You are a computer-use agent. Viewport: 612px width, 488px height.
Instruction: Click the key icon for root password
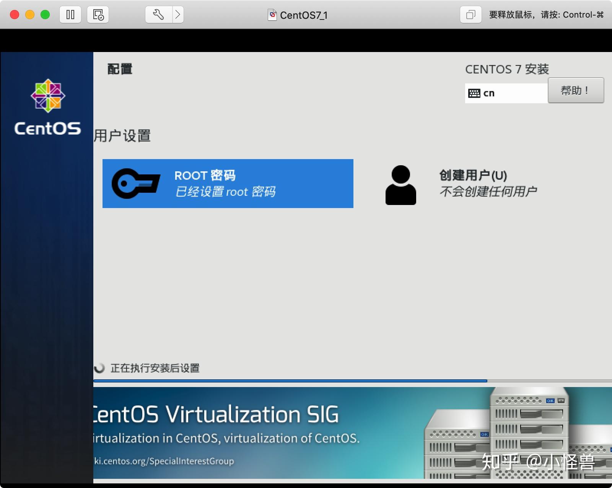pyautogui.click(x=135, y=184)
